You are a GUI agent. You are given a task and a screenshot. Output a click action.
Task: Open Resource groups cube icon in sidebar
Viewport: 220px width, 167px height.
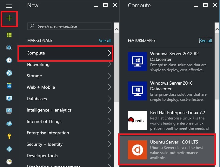point(9,48)
